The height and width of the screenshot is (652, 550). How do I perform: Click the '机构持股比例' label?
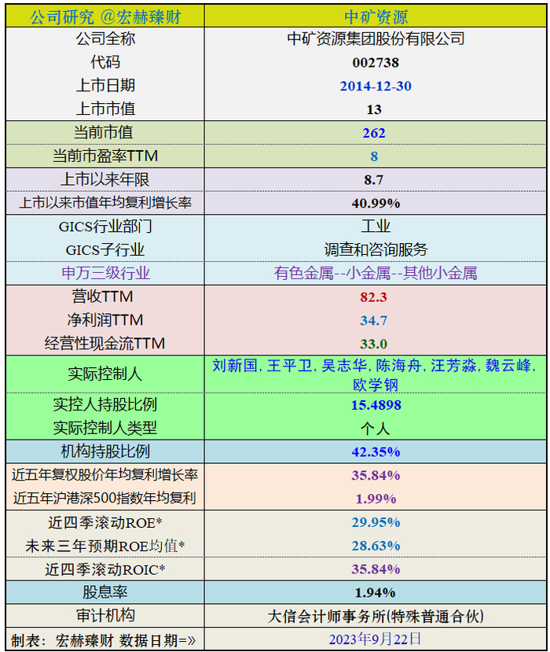click(105, 451)
